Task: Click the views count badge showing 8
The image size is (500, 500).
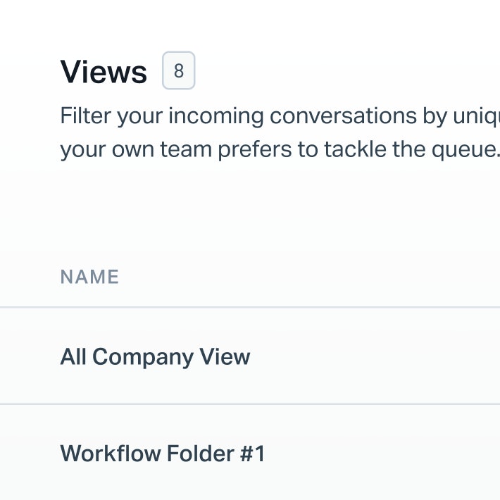Action: (178, 71)
